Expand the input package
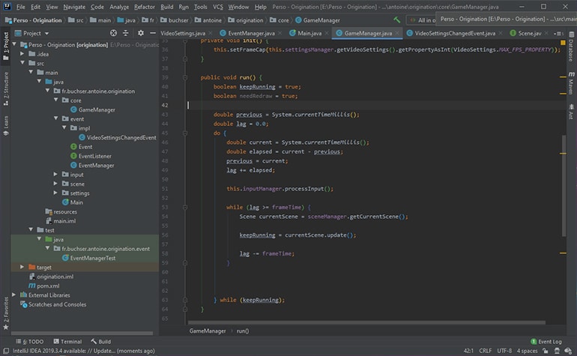 (56, 174)
